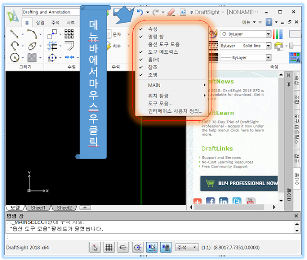
Task: Expand the Undo history dropdown arrow
Action: pos(148,12)
